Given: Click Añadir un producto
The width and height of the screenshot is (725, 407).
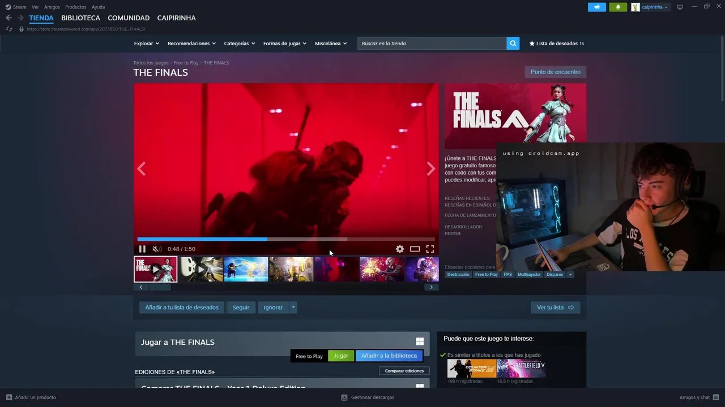Looking at the screenshot, I should coord(31,397).
